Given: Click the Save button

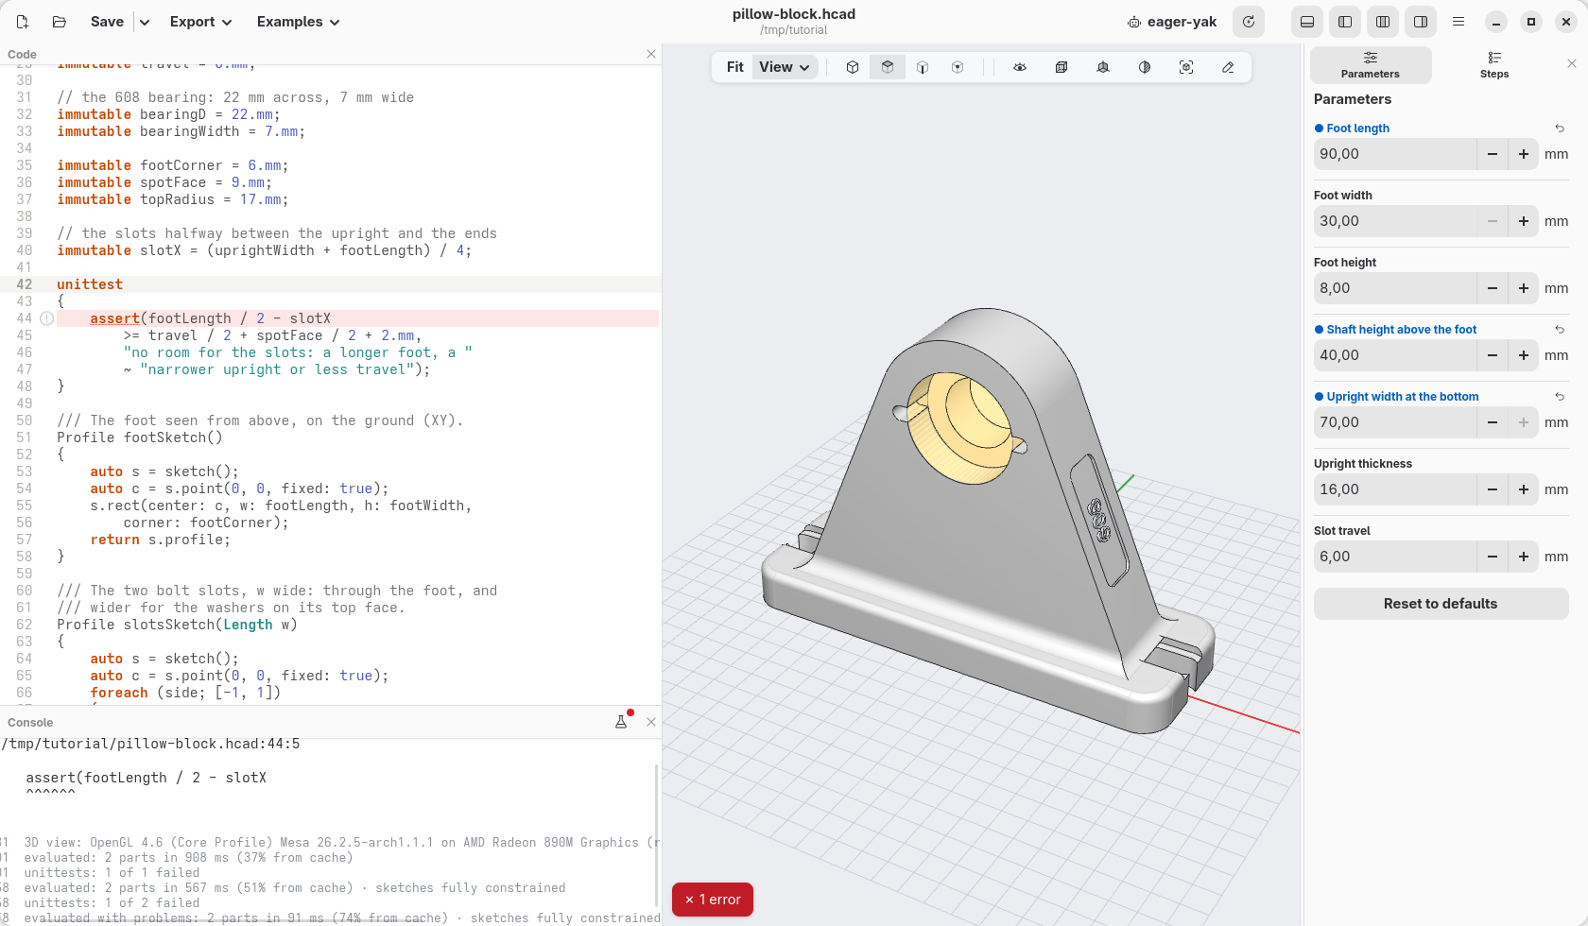Looking at the screenshot, I should coord(107,22).
